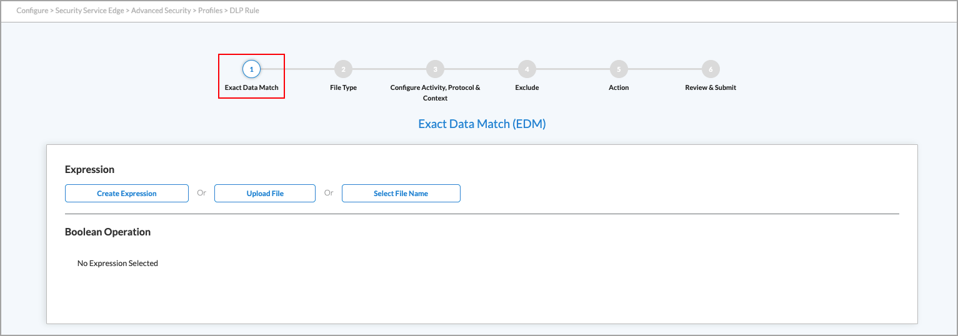Click the step 1 numbered circle
This screenshot has height=336, width=958.
[x=251, y=69]
